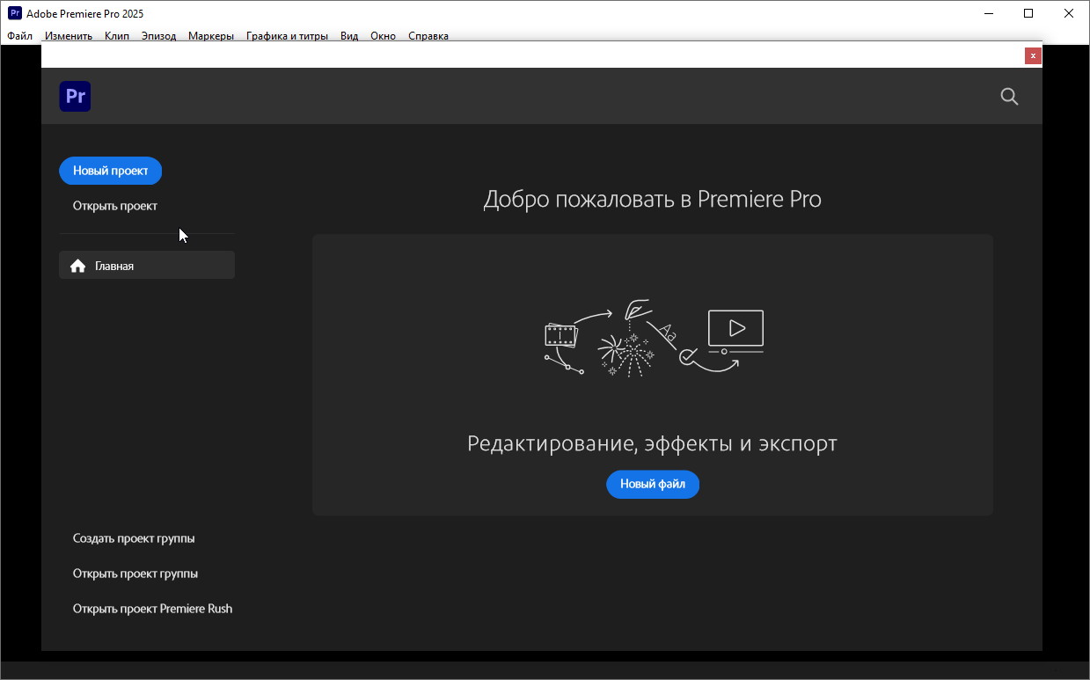This screenshot has width=1090, height=680.
Task: Maximize the Premiere Pro window
Action: [x=1028, y=13]
